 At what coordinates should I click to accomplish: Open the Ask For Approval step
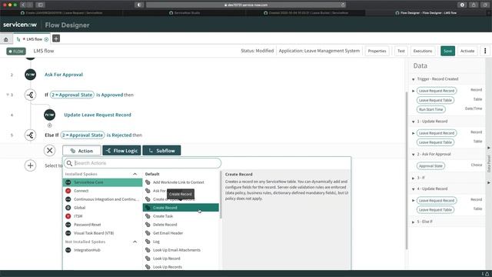coord(64,75)
